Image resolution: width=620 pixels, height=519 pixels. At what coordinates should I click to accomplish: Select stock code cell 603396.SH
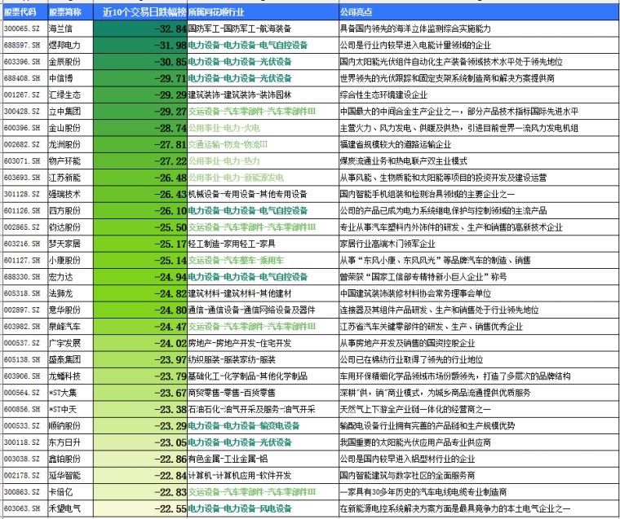click(25, 62)
